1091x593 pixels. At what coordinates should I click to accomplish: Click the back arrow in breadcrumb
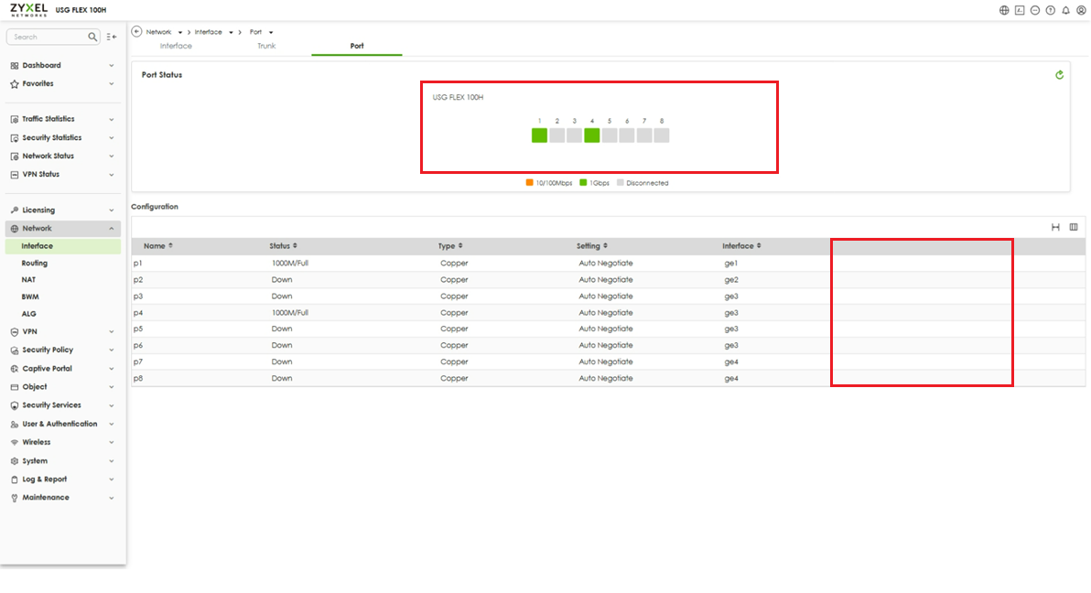coord(137,31)
